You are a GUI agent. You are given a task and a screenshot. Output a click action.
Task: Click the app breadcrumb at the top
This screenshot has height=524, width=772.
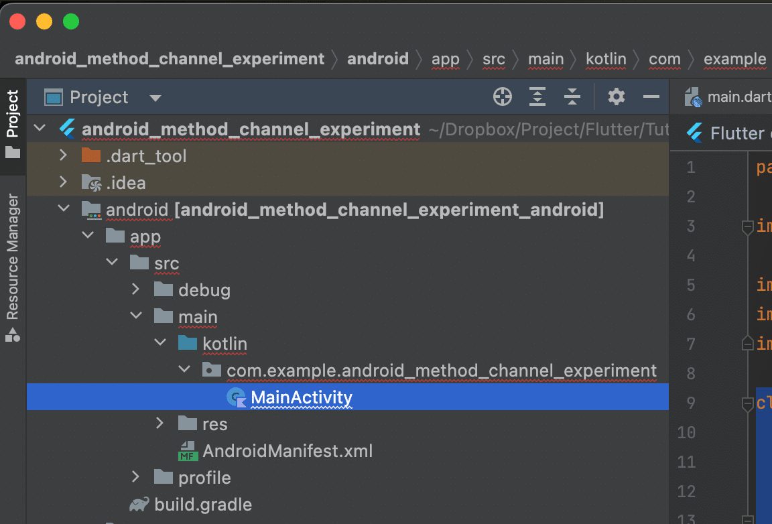coord(445,59)
